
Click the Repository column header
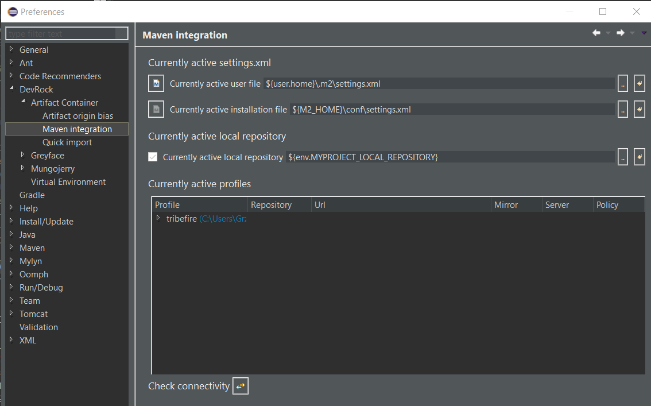271,205
